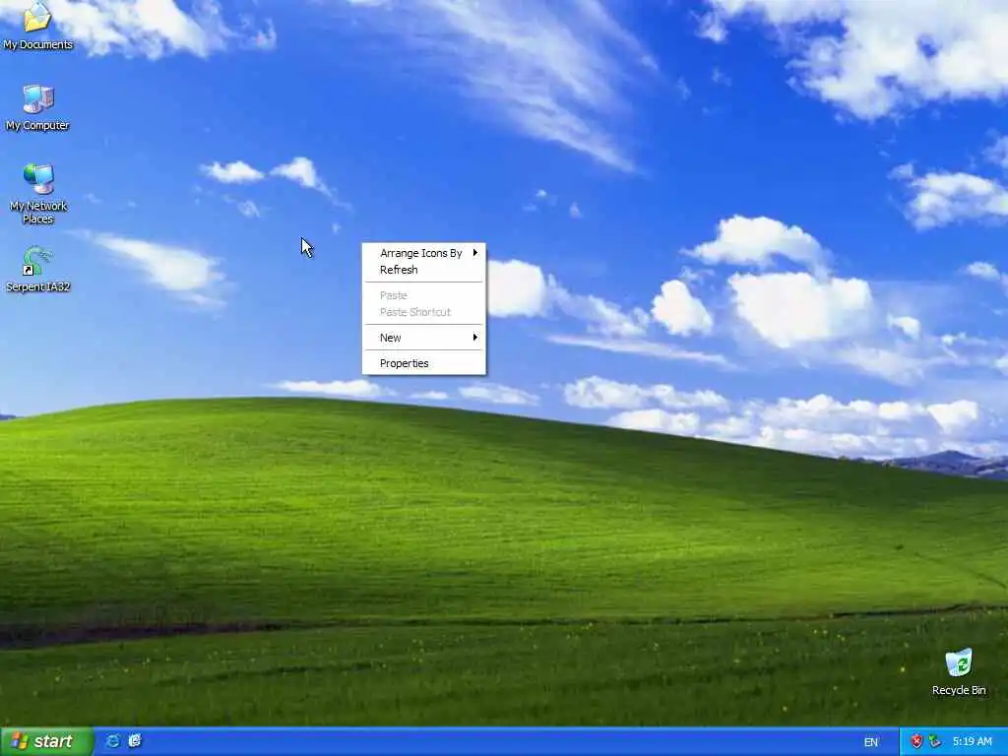Click the arrow next to Arrange Icons By
The height and width of the screenshot is (756, 1008).
point(475,253)
